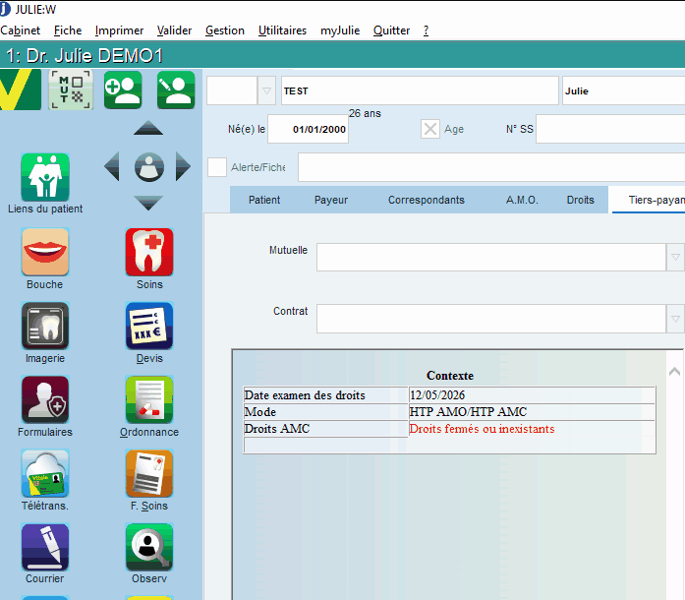Screen dimensions: 685x600
Task: Click the title combo field before the name
Action: [232, 90]
